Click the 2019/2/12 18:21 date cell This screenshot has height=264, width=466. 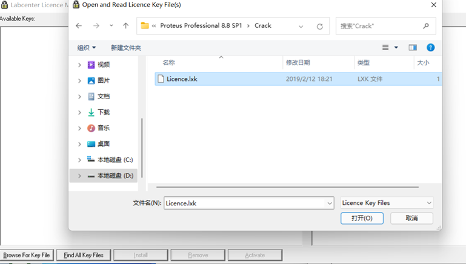pyautogui.click(x=309, y=79)
